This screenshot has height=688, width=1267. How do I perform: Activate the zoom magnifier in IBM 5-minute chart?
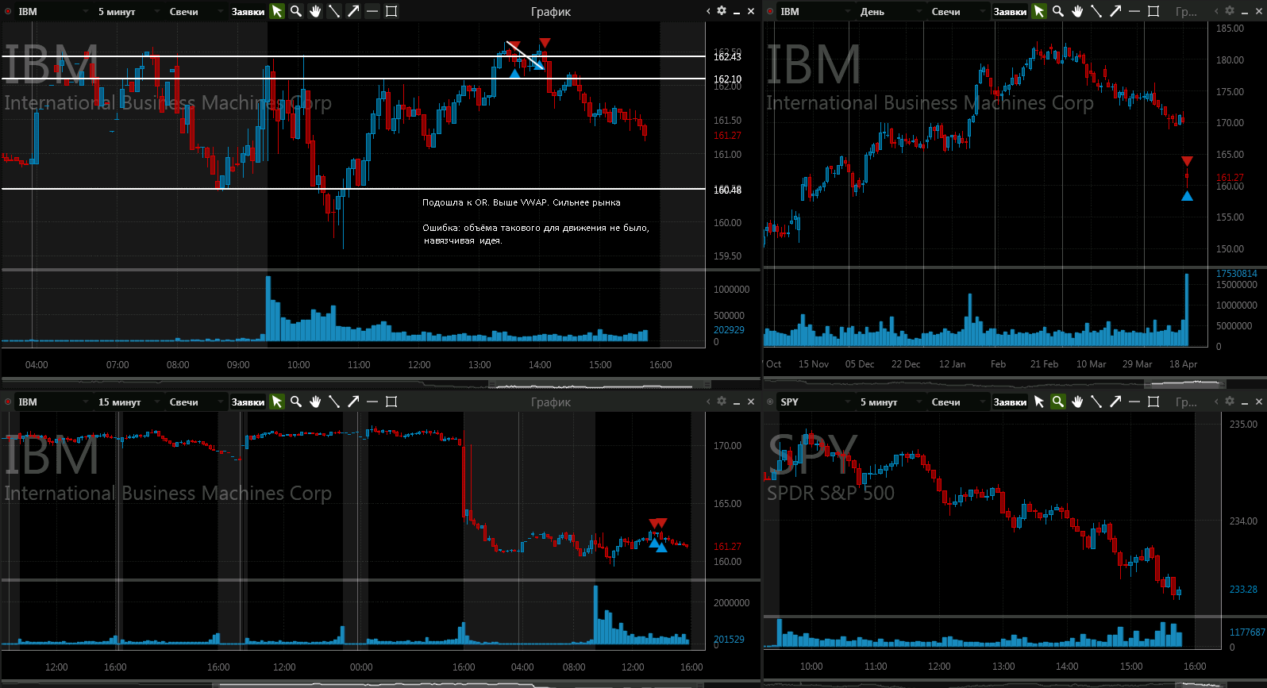[296, 11]
